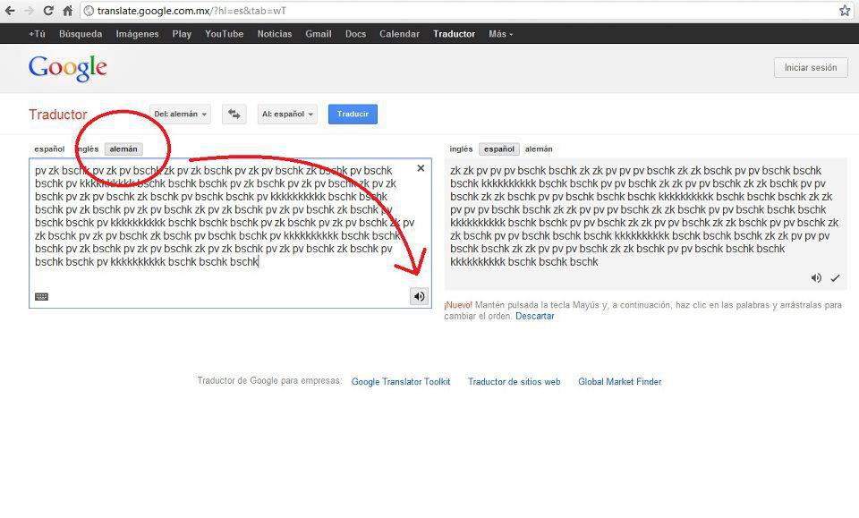Listen to the source German text
The height and width of the screenshot is (518, 859).
[x=419, y=296]
